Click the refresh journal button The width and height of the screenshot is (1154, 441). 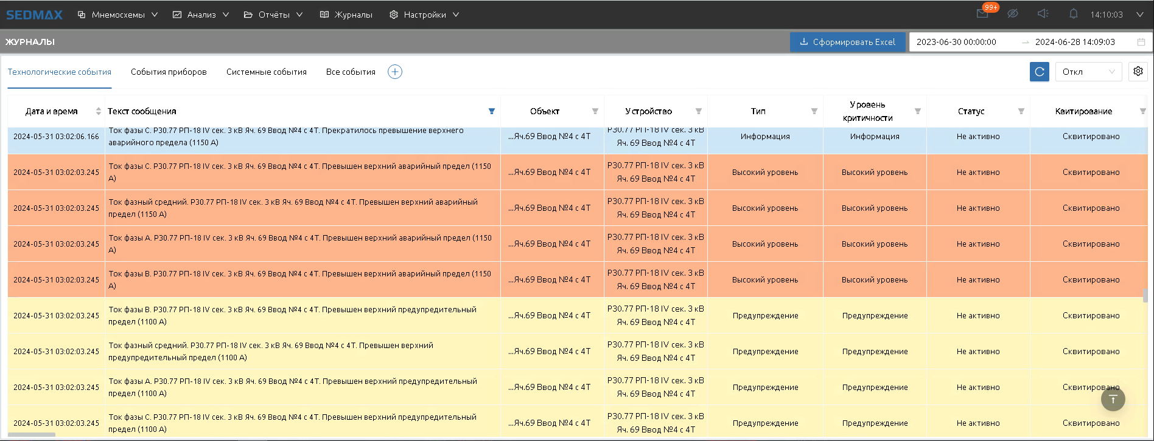[x=1039, y=72]
